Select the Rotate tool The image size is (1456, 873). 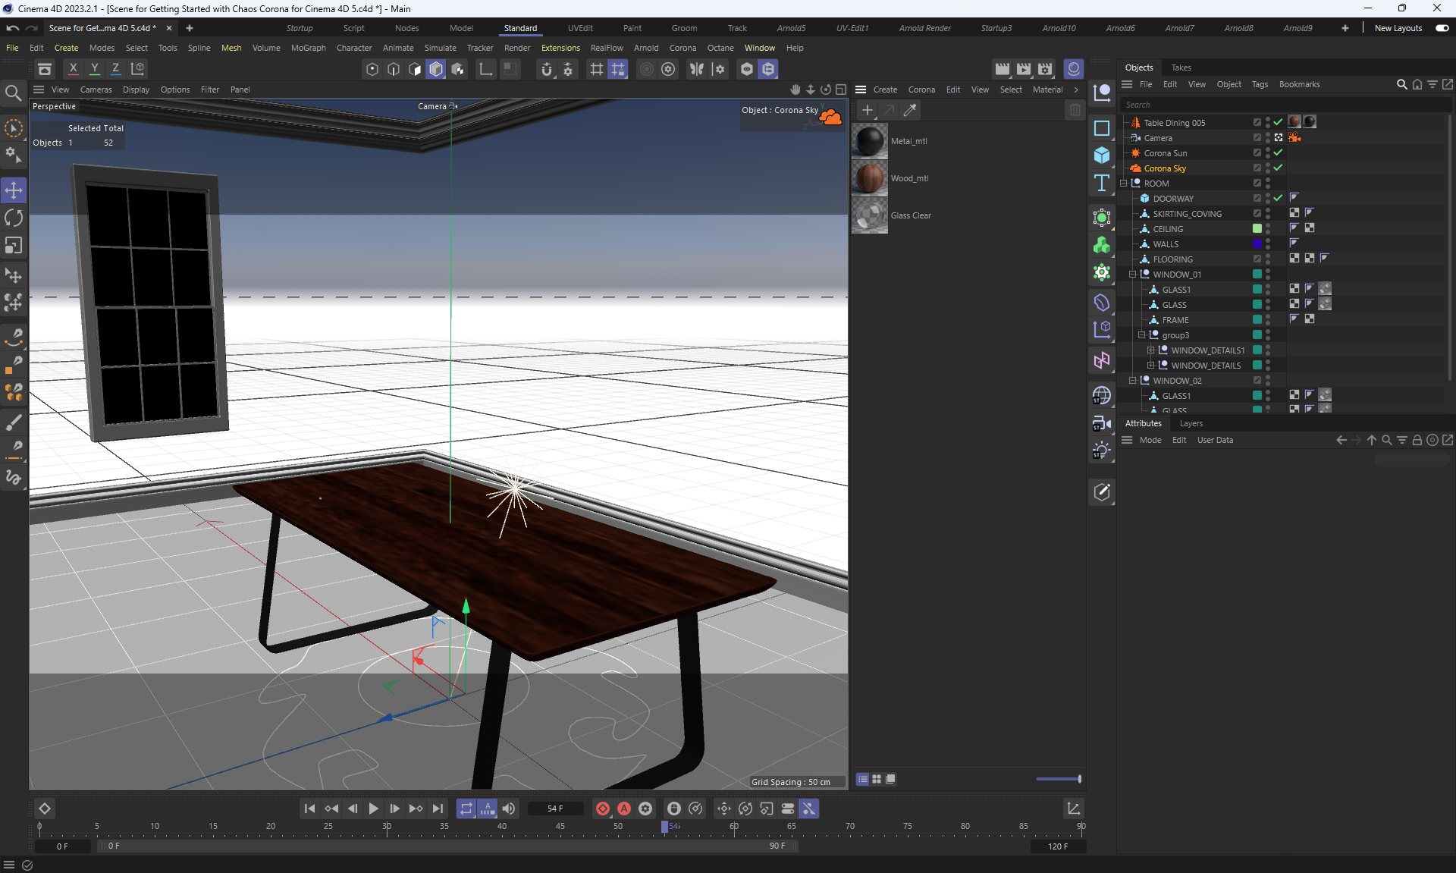14,218
